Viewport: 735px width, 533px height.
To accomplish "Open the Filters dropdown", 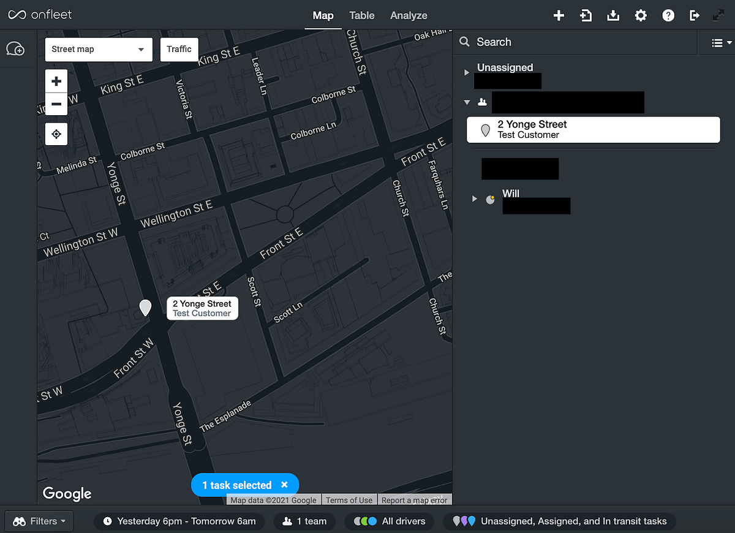I will [39, 521].
